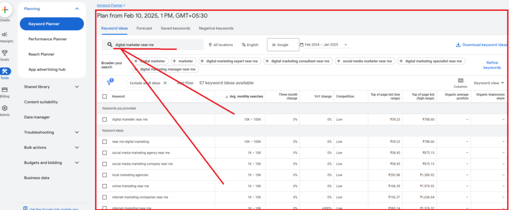Add 'digital marketing consultant near me' chip
509x210 pixels.
(x=298, y=61)
